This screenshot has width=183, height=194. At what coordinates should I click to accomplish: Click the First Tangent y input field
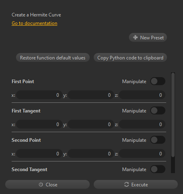(x=91, y=124)
